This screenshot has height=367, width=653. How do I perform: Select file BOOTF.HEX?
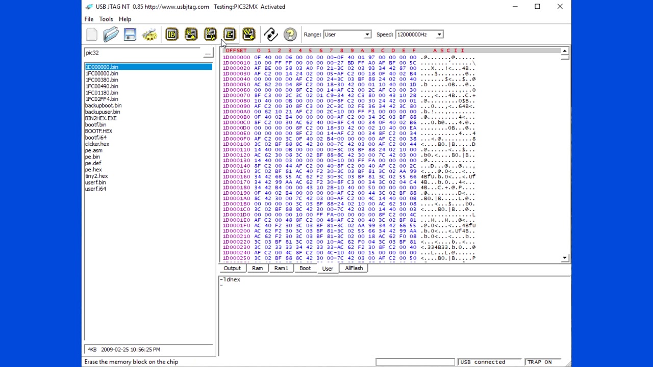pyautogui.click(x=98, y=131)
